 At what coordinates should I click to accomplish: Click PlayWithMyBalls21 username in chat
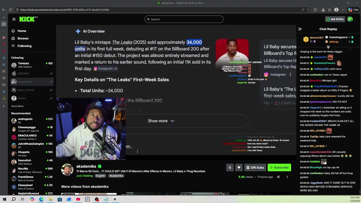click(x=325, y=87)
